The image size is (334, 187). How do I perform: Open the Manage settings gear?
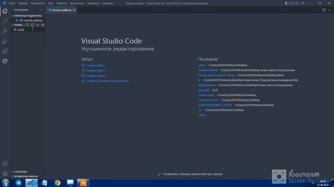pyautogui.click(x=5, y=173)
